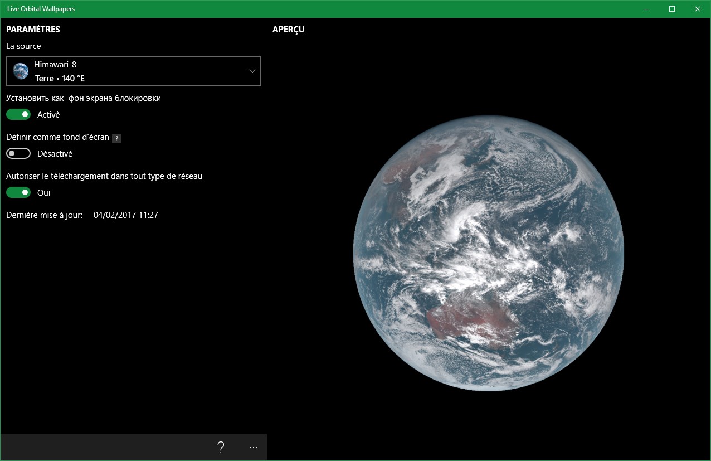Click the "Désactivé" wallpaper switch label

point(54,153)
